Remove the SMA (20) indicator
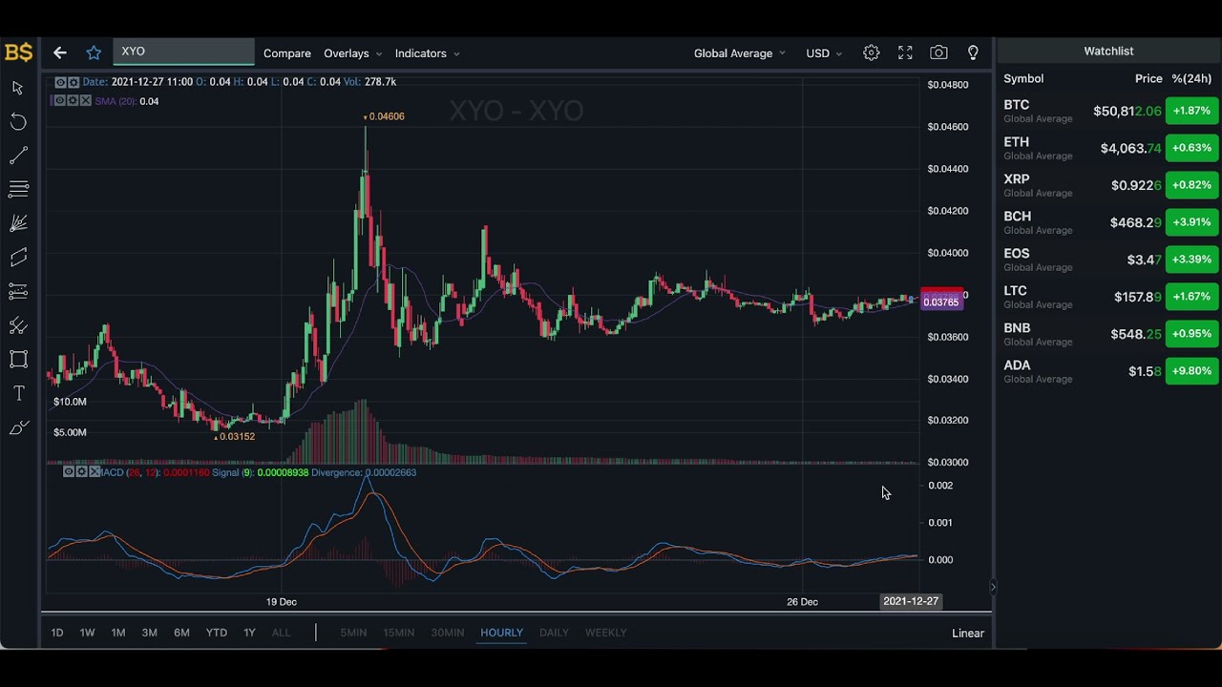This screenshot has height=687, width=1222. tap(86, 100)
